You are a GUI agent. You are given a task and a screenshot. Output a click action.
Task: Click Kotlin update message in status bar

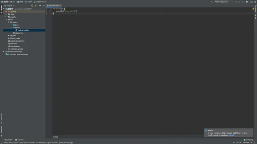39,143
